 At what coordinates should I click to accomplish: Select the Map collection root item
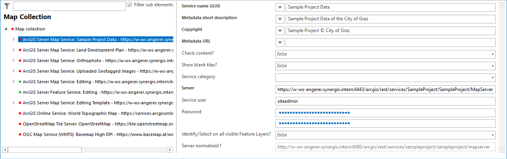[x=30, y=29]
